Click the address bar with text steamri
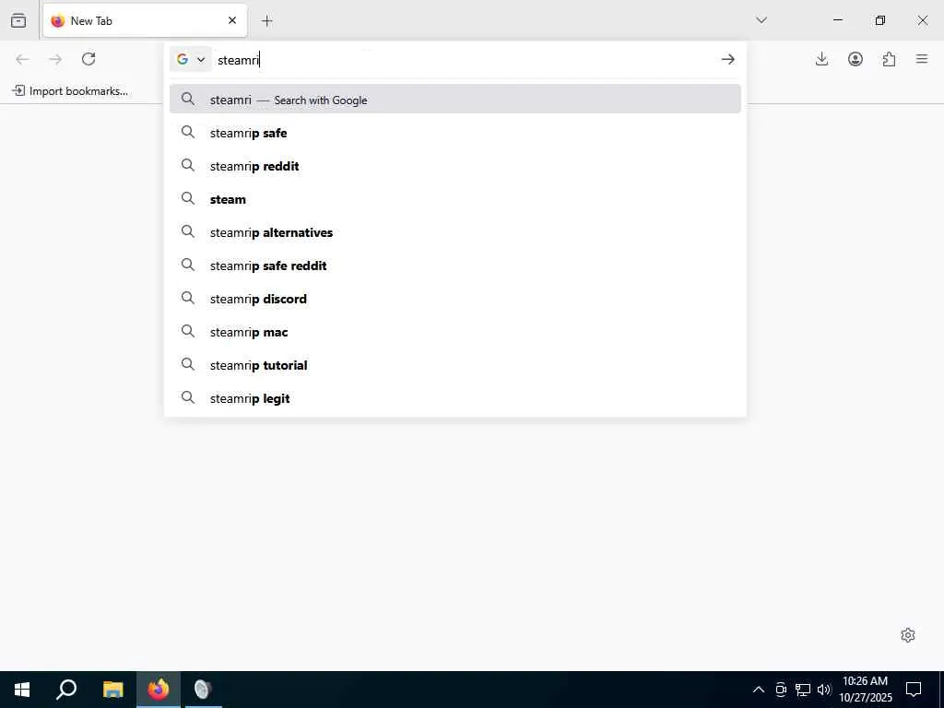This screenshot has width=944, height=708. (x=464, y=60)
